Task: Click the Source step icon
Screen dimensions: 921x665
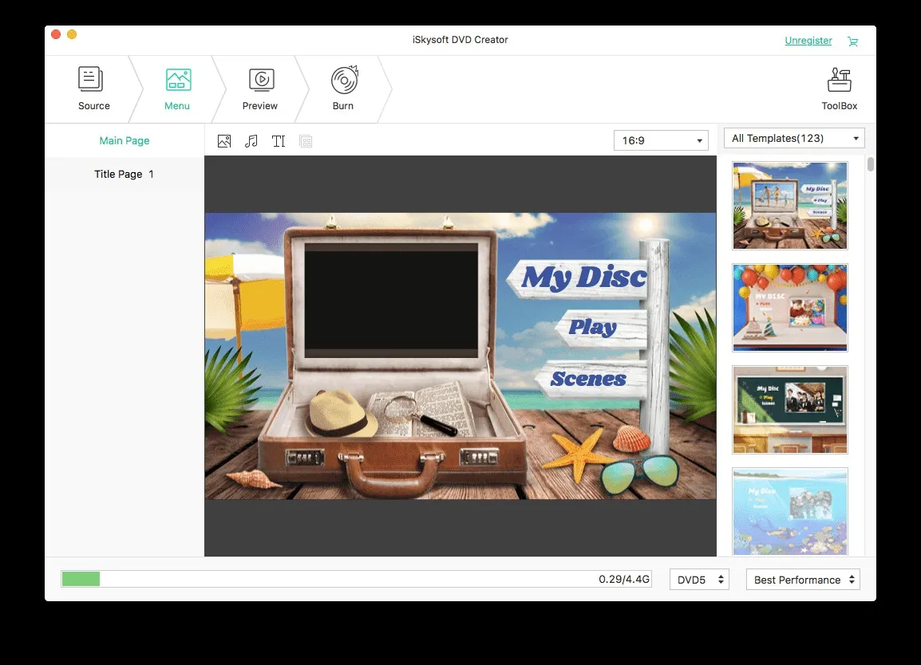Action: pyautogui.click(x=90, y=78)
